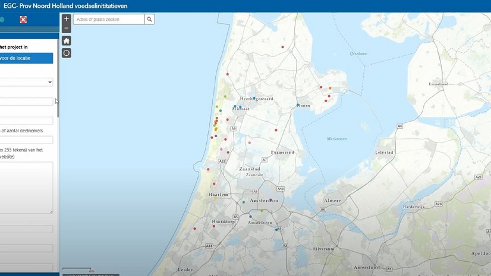
Task: Click the 'Adres of plaats zoeken' search box
Action: [x=109, y=20]
